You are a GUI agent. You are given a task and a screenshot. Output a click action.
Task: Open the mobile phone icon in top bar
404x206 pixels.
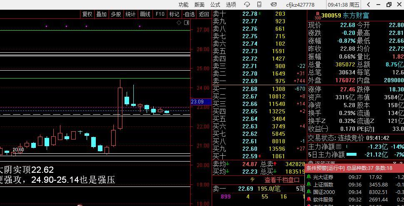[259, 5]
